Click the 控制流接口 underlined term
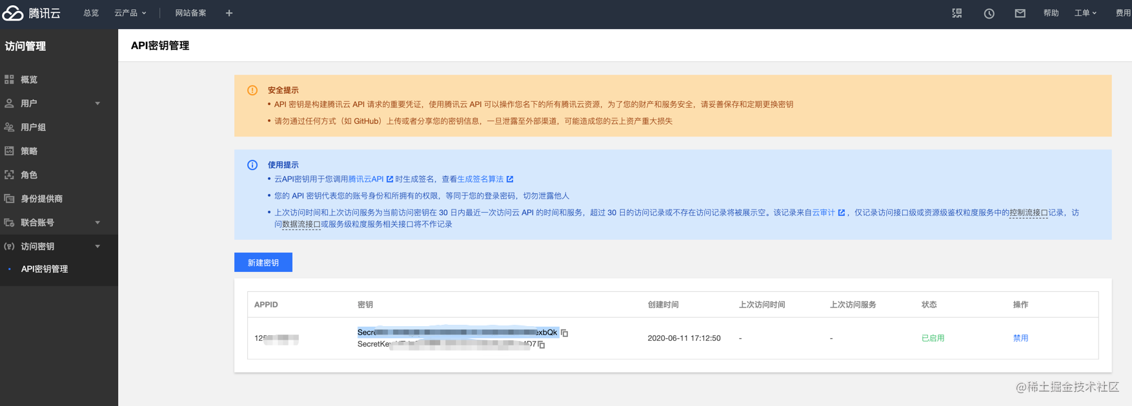1132x406 pixels. click(x=1029, y=213)
